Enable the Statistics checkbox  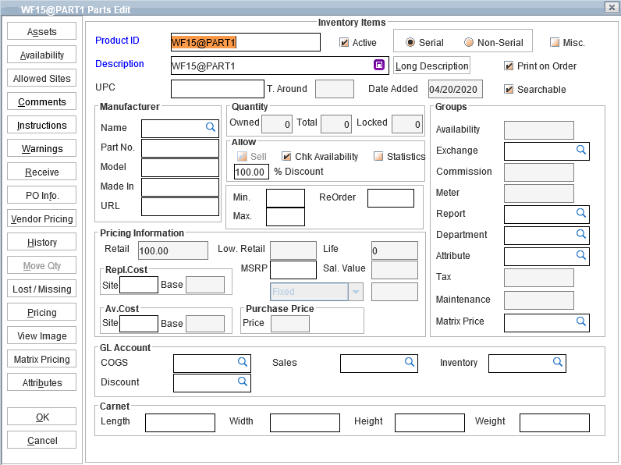pos(378,157)
